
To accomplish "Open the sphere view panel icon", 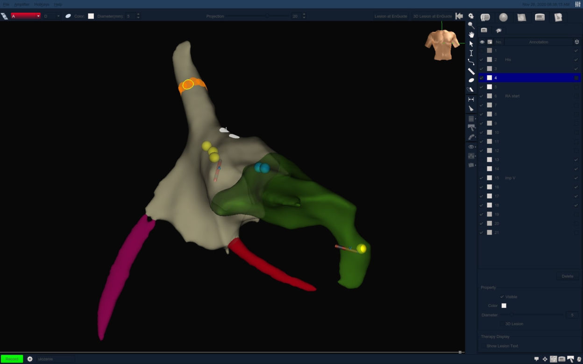I will pos(503,17).
